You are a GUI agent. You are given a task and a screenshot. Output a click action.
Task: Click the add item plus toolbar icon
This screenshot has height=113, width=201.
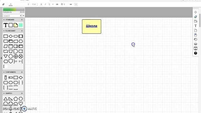tap(76, 4)
